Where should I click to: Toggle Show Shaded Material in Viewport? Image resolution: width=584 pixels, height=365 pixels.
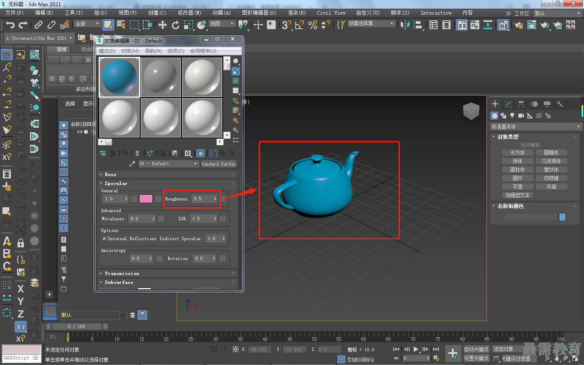(x=200, y=153)
